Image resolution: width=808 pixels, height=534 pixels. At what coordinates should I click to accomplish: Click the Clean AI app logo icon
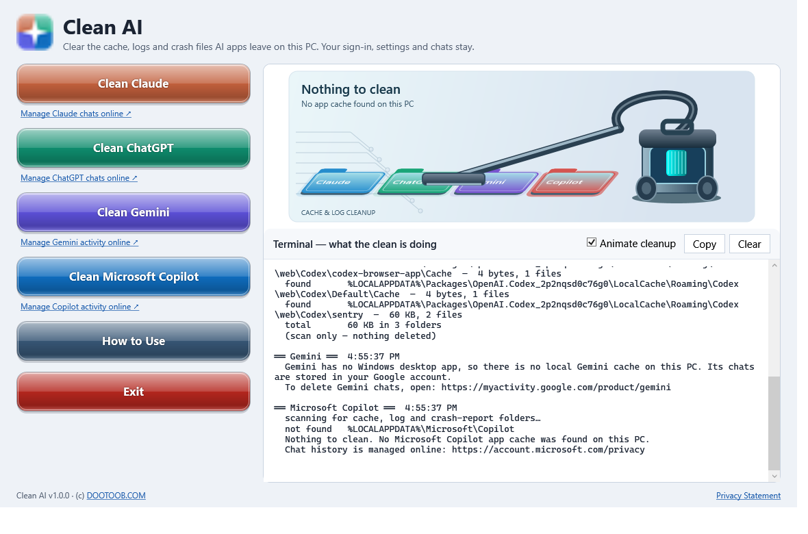coord(35,32)
